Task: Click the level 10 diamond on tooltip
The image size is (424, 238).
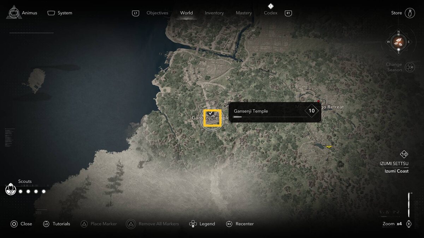Action: pyautogui.click(x=312, y=111)
